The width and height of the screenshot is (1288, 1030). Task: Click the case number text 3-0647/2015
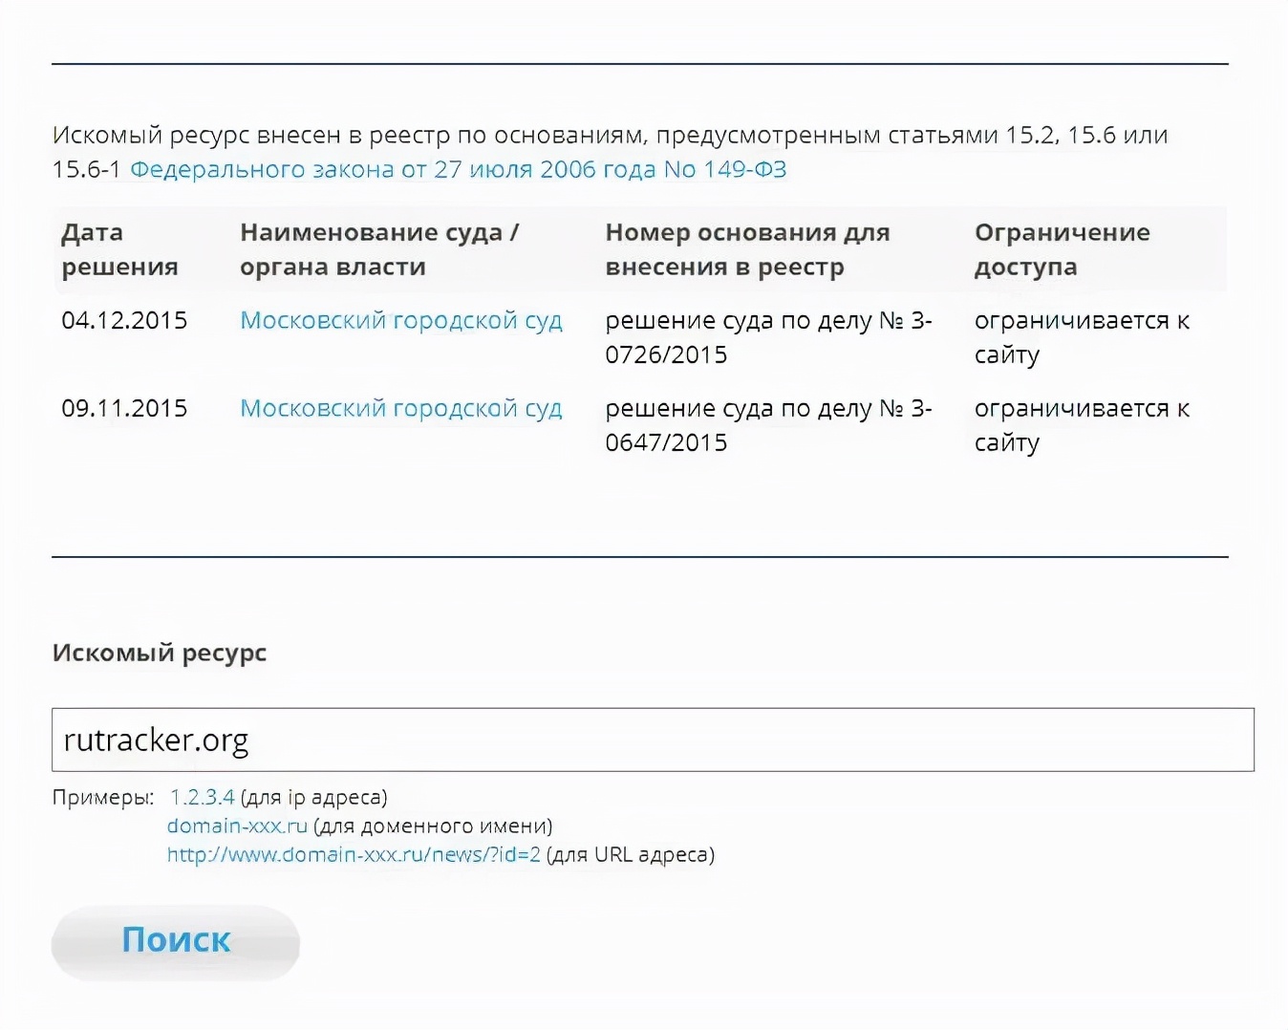pos(768,425)
